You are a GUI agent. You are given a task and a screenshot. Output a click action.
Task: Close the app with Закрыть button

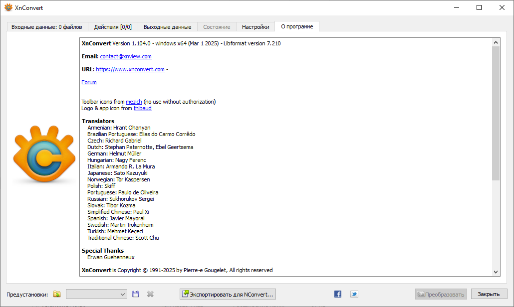[x=489, y=294]
